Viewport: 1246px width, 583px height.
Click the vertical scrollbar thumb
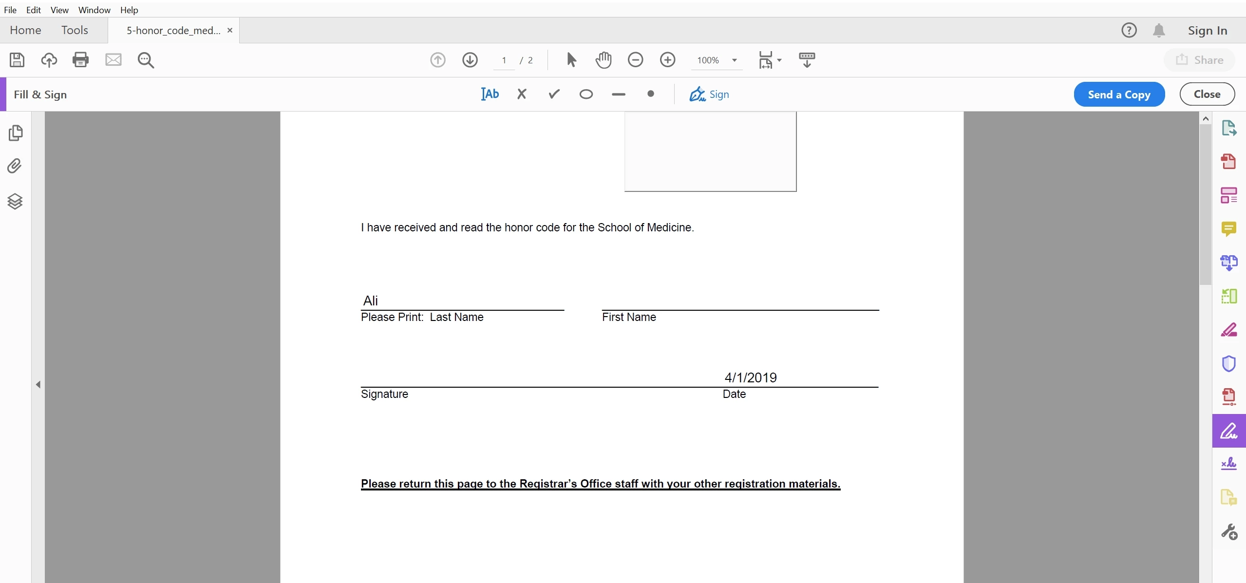pos(1205,205)
